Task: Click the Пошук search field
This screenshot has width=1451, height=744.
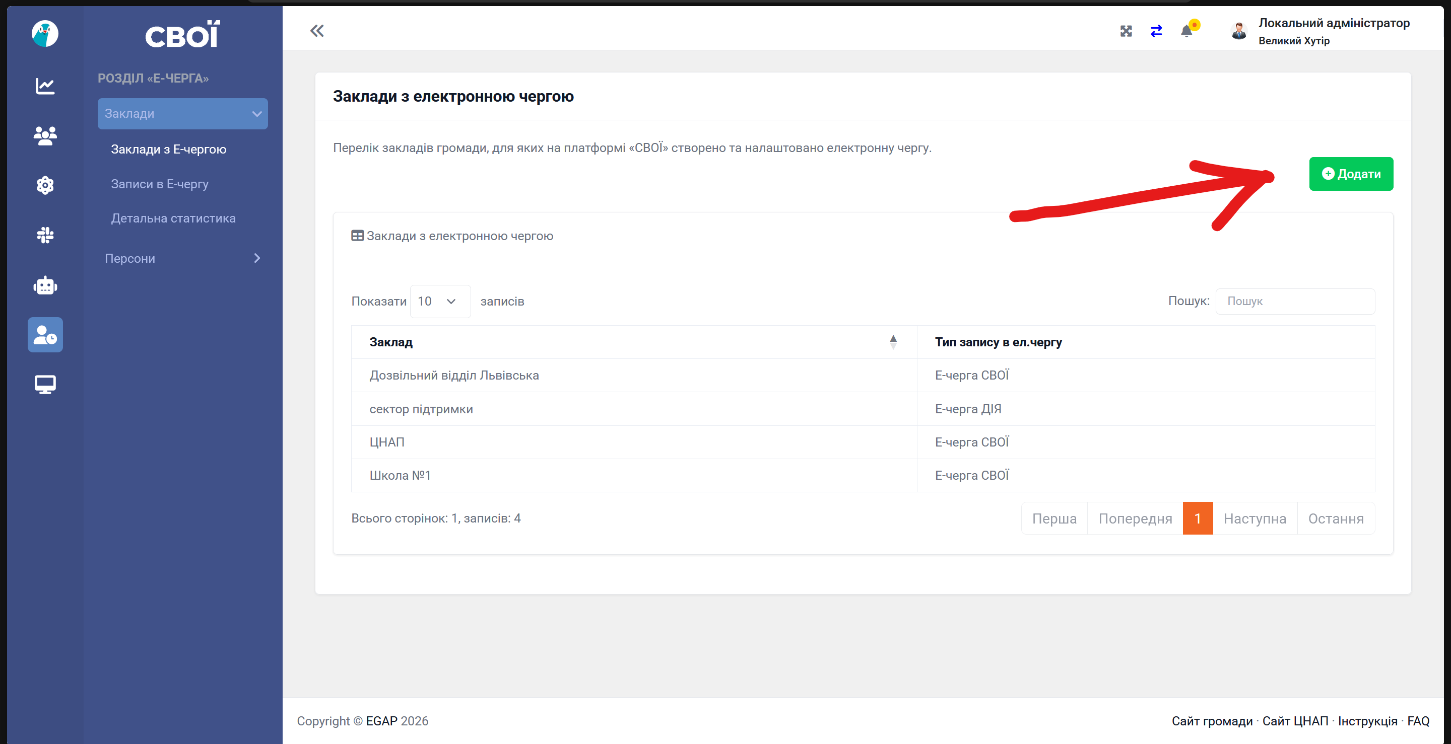Action: (1294, 301)
